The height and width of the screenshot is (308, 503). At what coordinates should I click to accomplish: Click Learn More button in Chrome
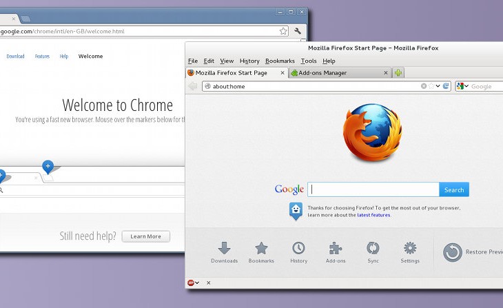pyautogui.click(x=145, y=236)
